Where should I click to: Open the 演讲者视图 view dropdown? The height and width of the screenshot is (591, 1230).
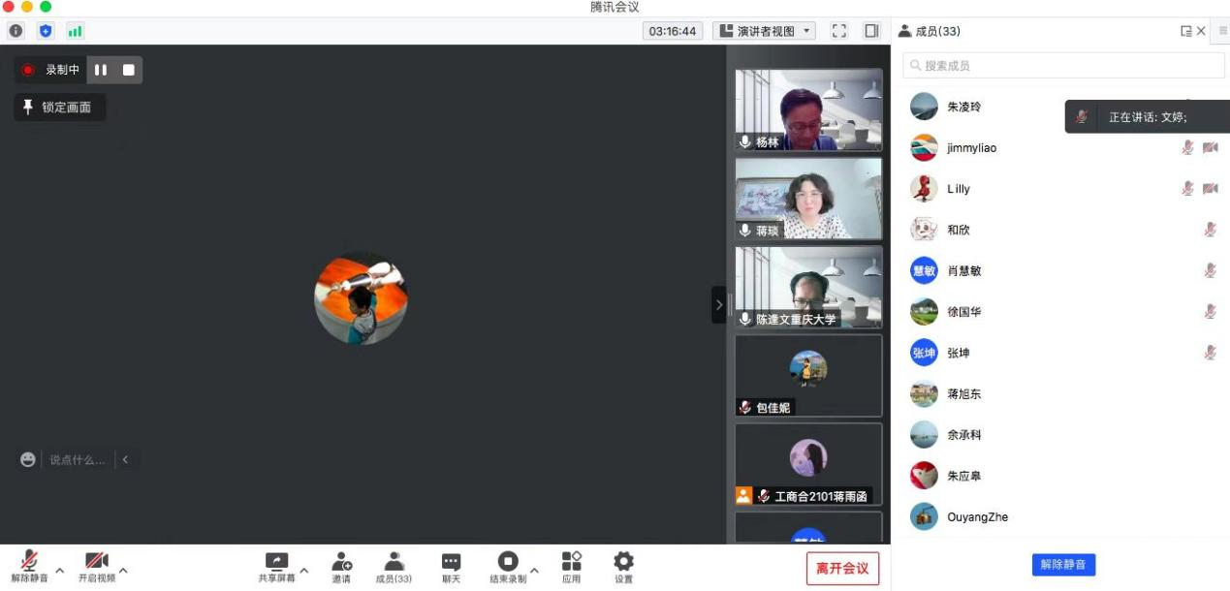point(764,31)
